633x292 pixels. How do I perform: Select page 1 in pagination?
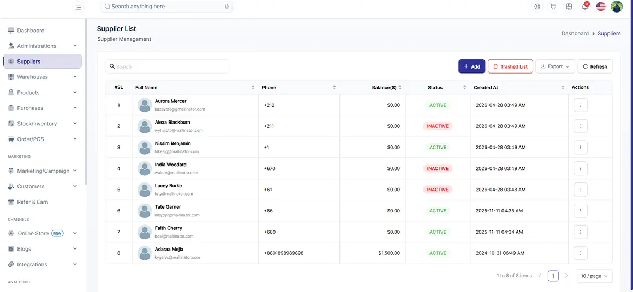(x=553, y=276)
